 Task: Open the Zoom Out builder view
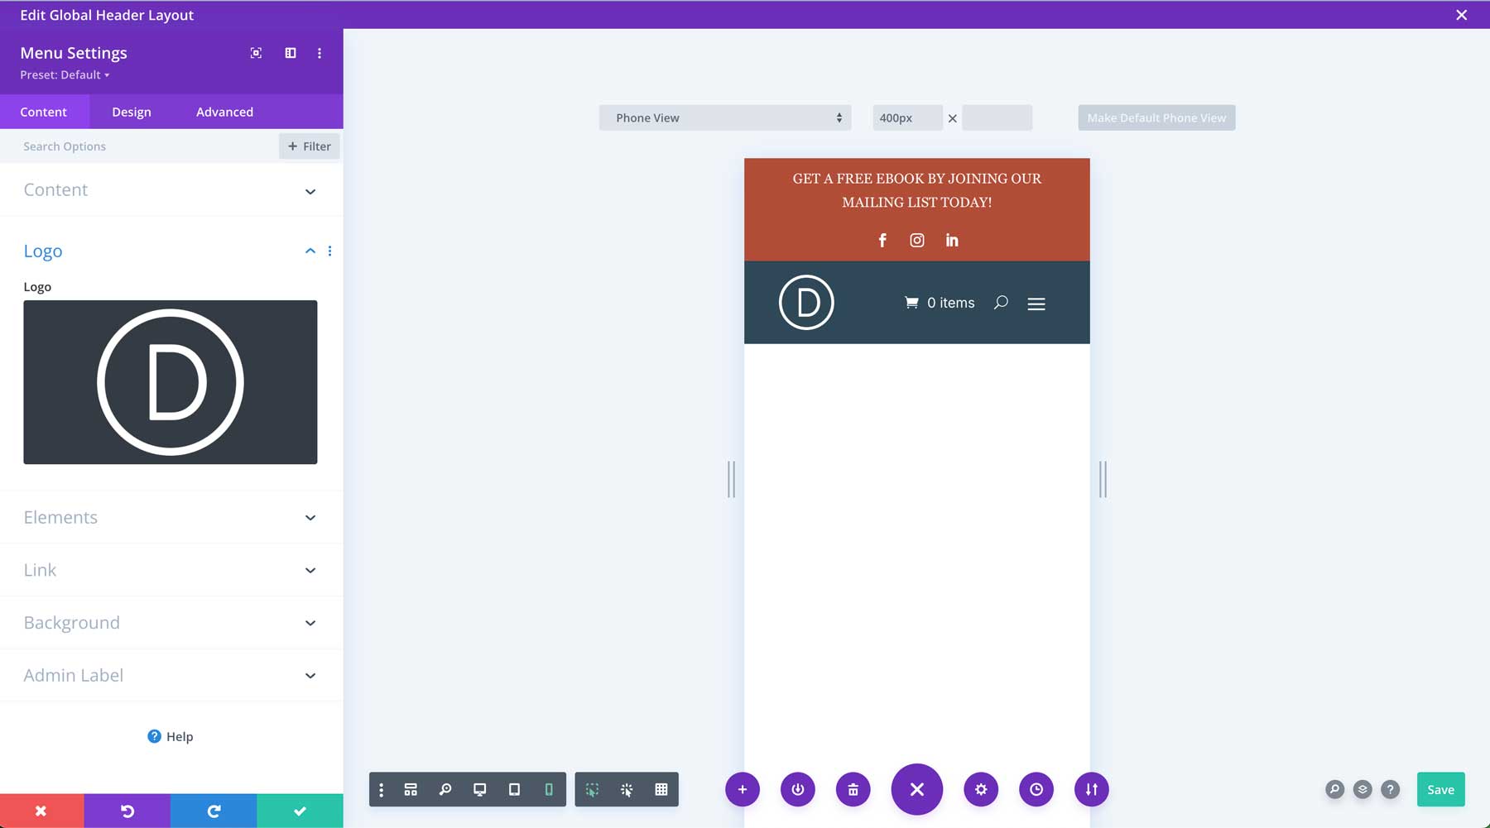tap(445, 789)
